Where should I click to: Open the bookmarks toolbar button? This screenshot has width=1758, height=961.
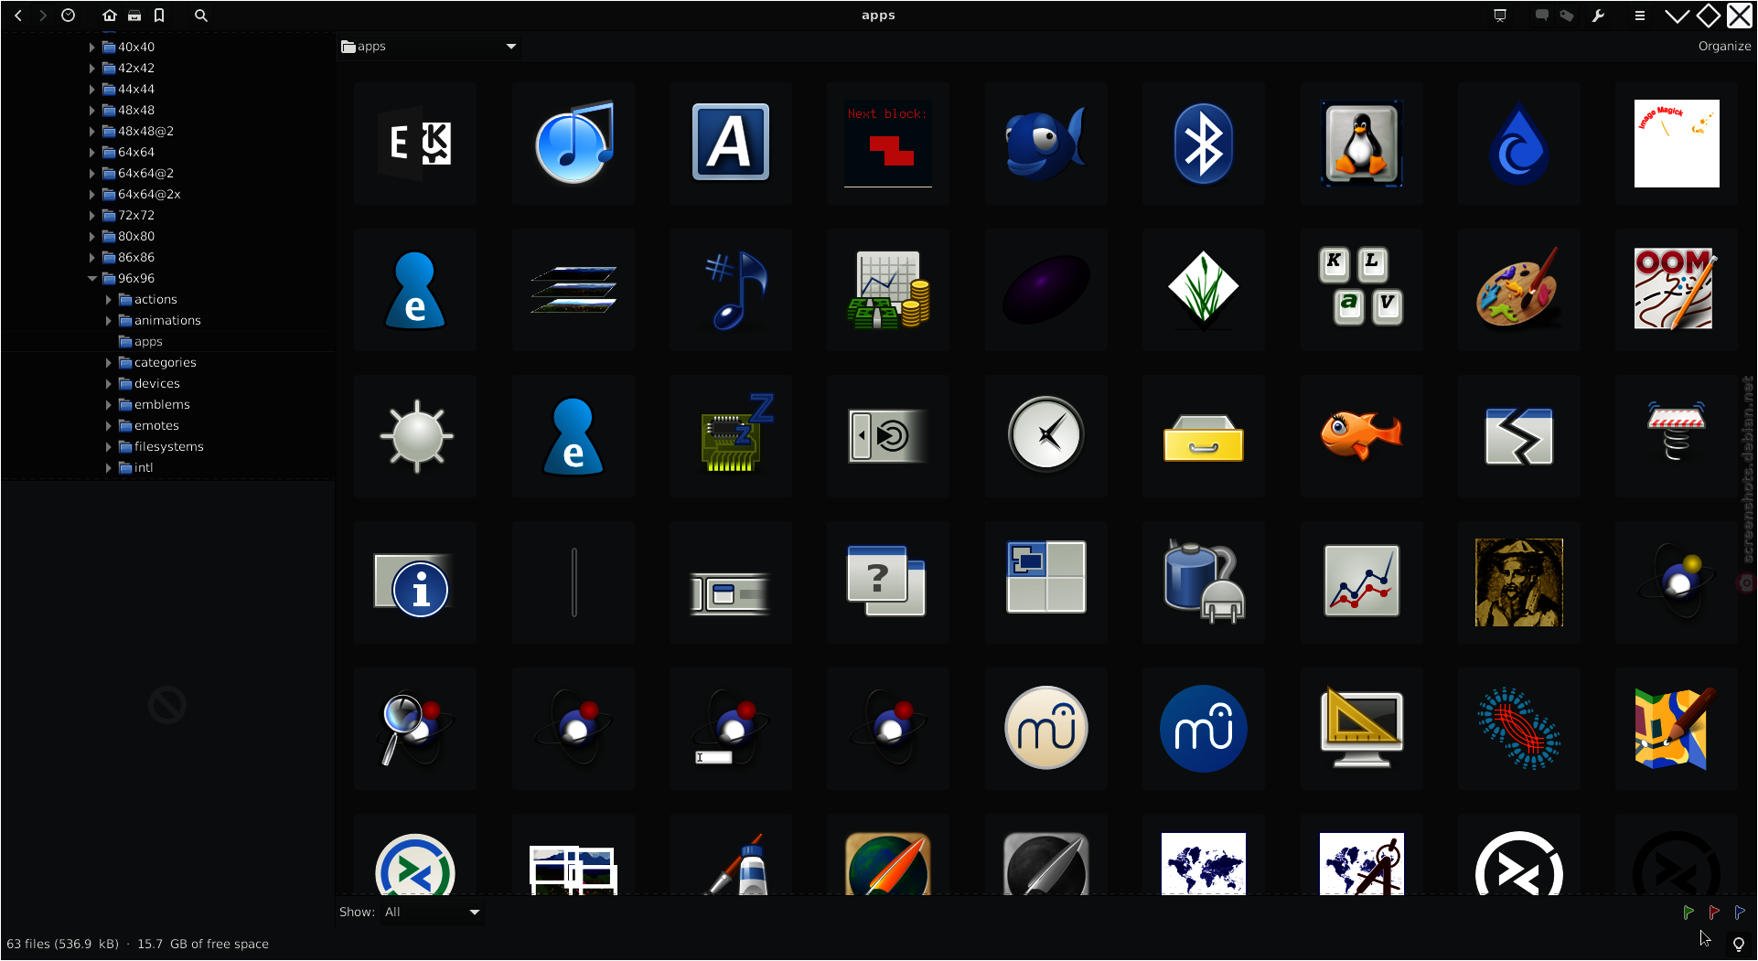tap(159, 16)
